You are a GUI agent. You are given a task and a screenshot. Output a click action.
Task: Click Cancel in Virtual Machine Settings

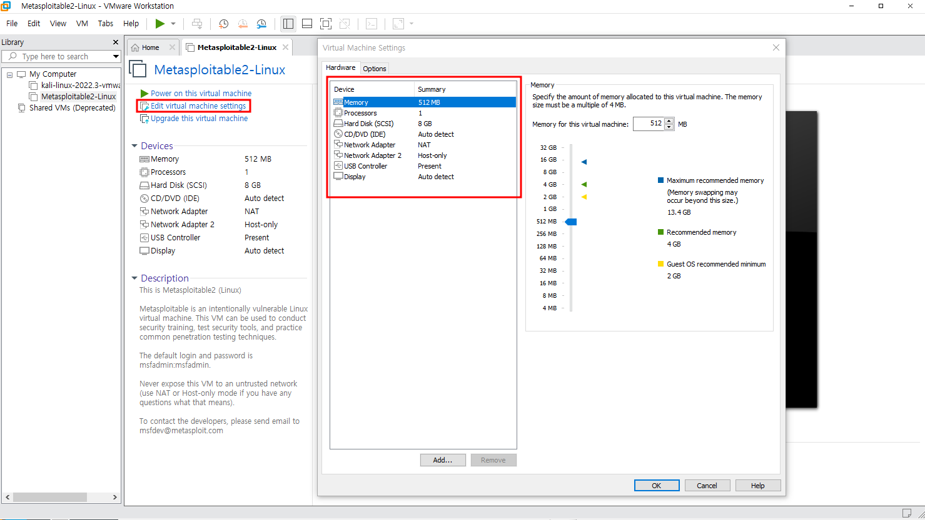click(707, 486)
